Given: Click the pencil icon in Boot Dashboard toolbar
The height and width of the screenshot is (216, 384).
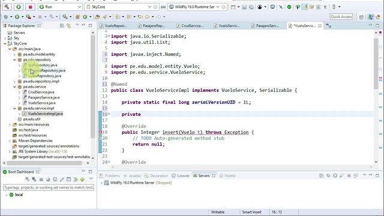Looking at the screenshot, I should pos(62,179).
